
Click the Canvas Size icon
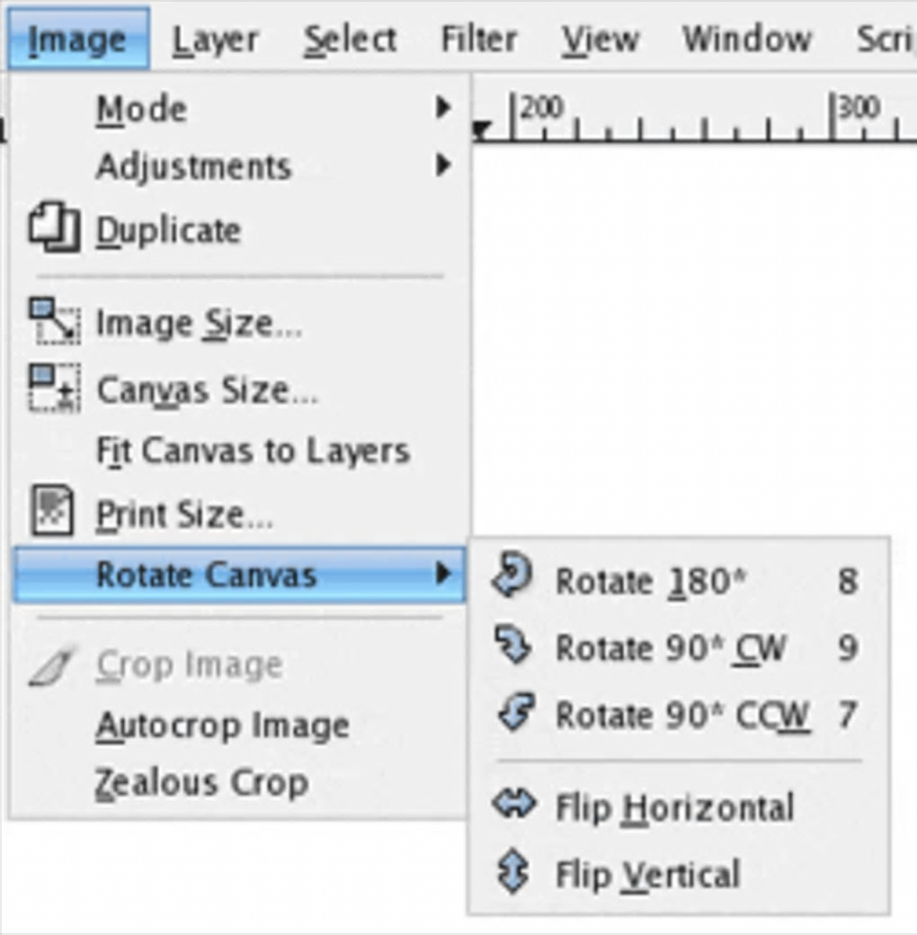(54, 387)
